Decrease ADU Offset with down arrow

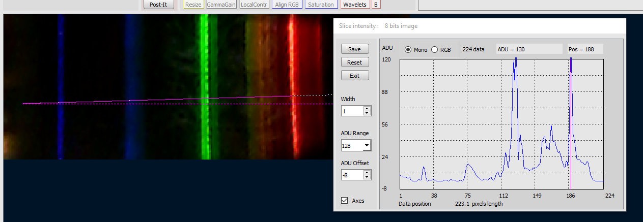[367, 177]
